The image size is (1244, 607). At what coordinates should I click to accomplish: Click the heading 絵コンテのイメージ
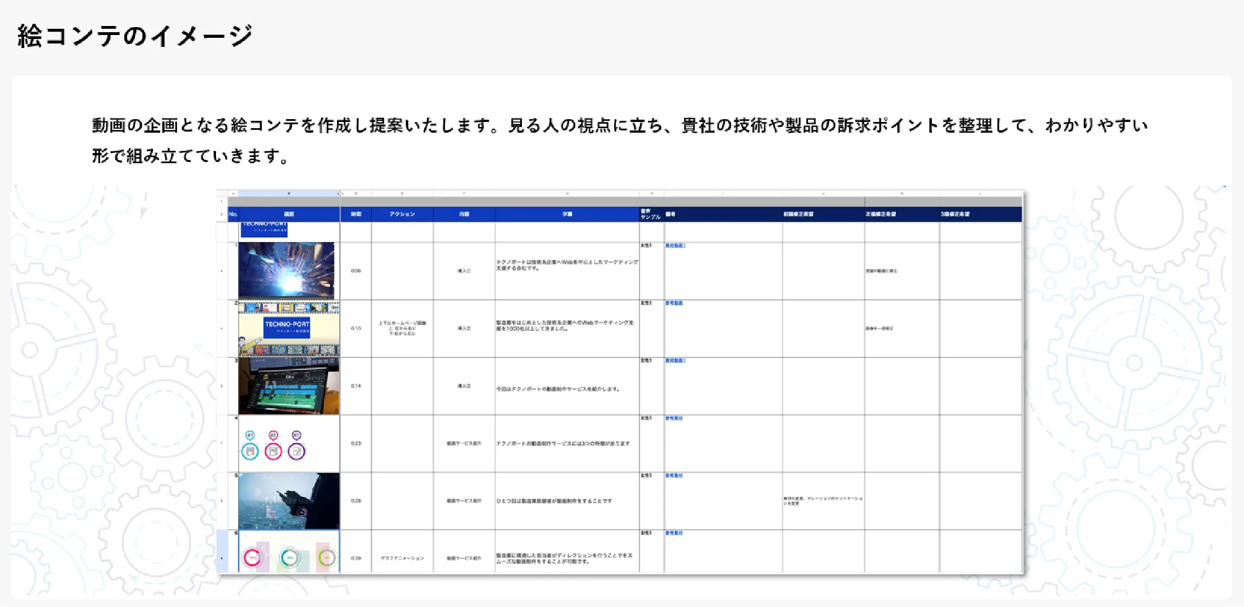click(x=135, y=36)
